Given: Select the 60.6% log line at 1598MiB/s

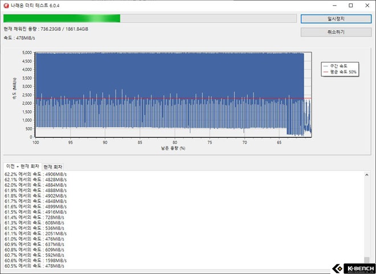Looking at the screenshot, I should tap(35, 260).
